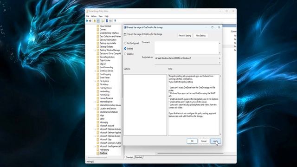
Task: Click OK in the policy dialog
Action: pos(192,141)
